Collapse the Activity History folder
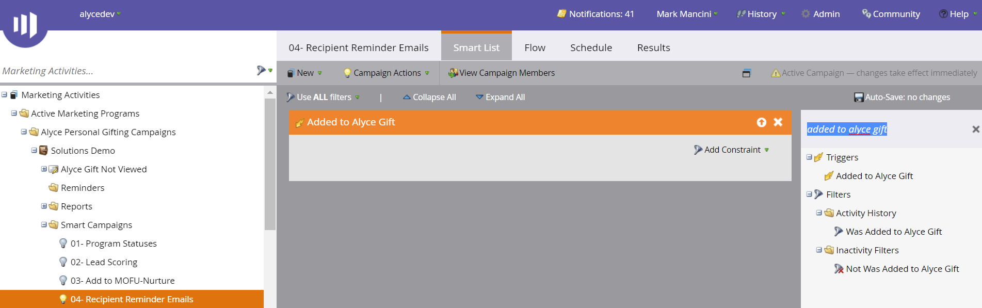 click(819, 213)
